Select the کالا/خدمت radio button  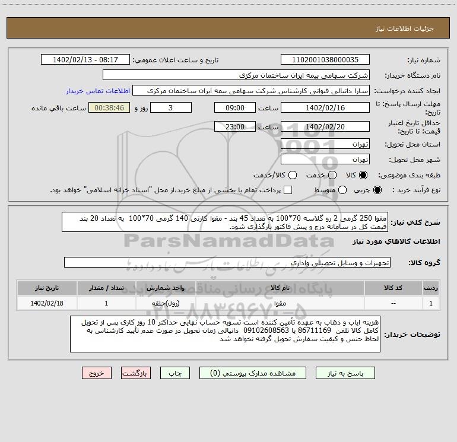pyautogui.click(x=293, y=175)
